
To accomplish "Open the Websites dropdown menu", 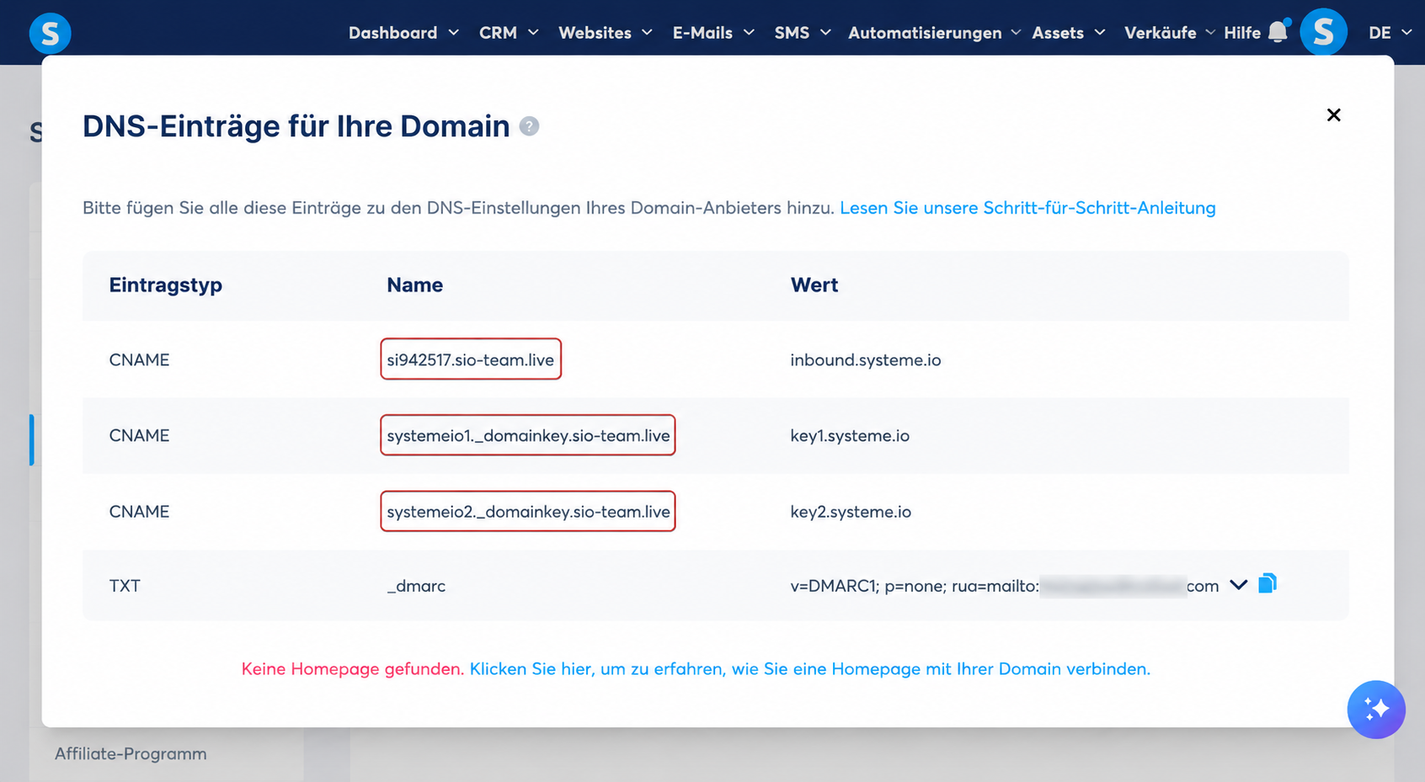I will (x=606, y=33).
